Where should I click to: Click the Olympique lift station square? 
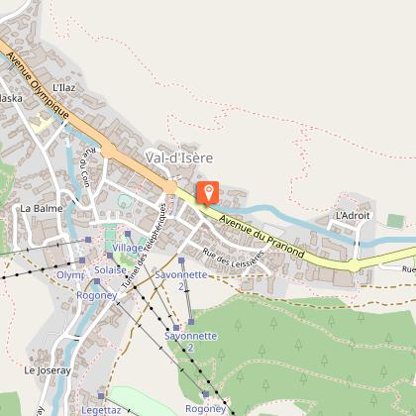pos(82,260)
